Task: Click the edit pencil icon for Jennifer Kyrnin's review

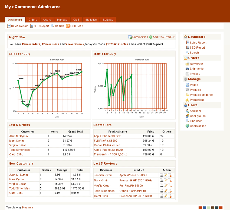Action: [166, 175]
